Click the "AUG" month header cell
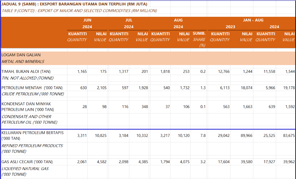 click(178, 20)
